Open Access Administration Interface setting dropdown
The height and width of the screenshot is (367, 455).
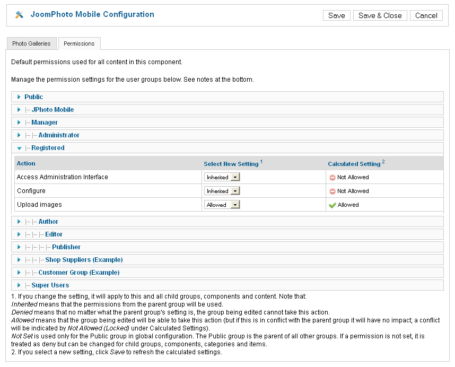coord(222,177)
